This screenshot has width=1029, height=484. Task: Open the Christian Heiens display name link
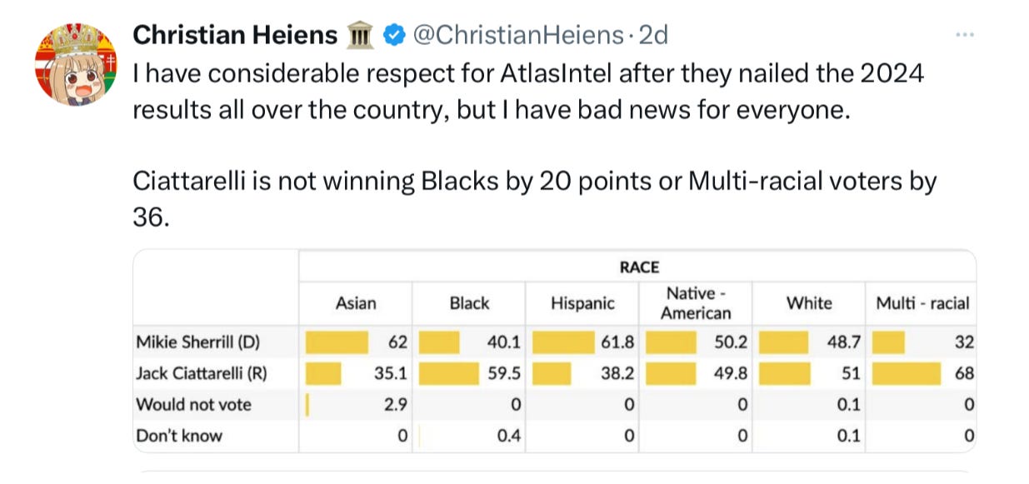pos(235,35)
